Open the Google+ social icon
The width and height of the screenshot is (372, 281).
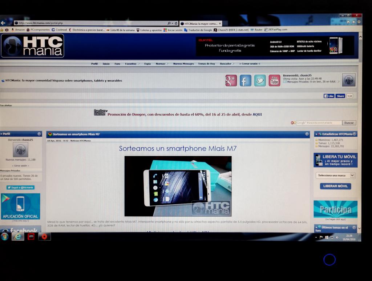(231, 80)
